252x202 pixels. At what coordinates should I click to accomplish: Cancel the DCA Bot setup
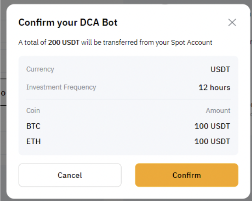(x=70, y=175)
